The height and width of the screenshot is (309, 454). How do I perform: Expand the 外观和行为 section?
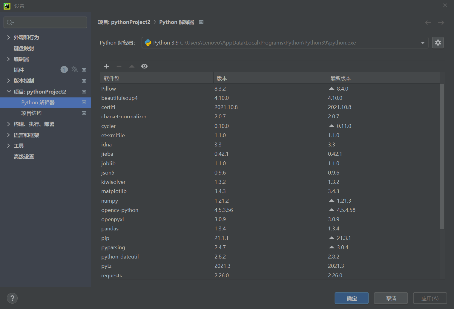point(9,37)
